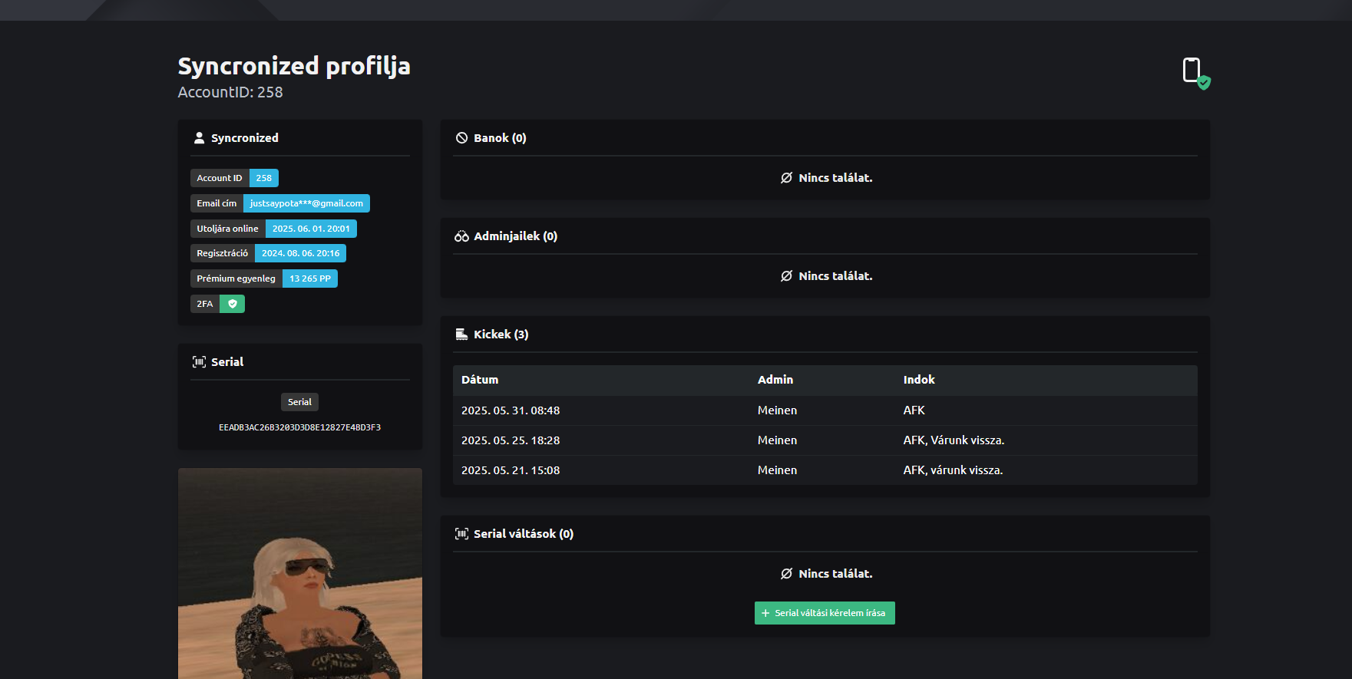Click the empty-set icon under Adminjailek

[786, 276]
